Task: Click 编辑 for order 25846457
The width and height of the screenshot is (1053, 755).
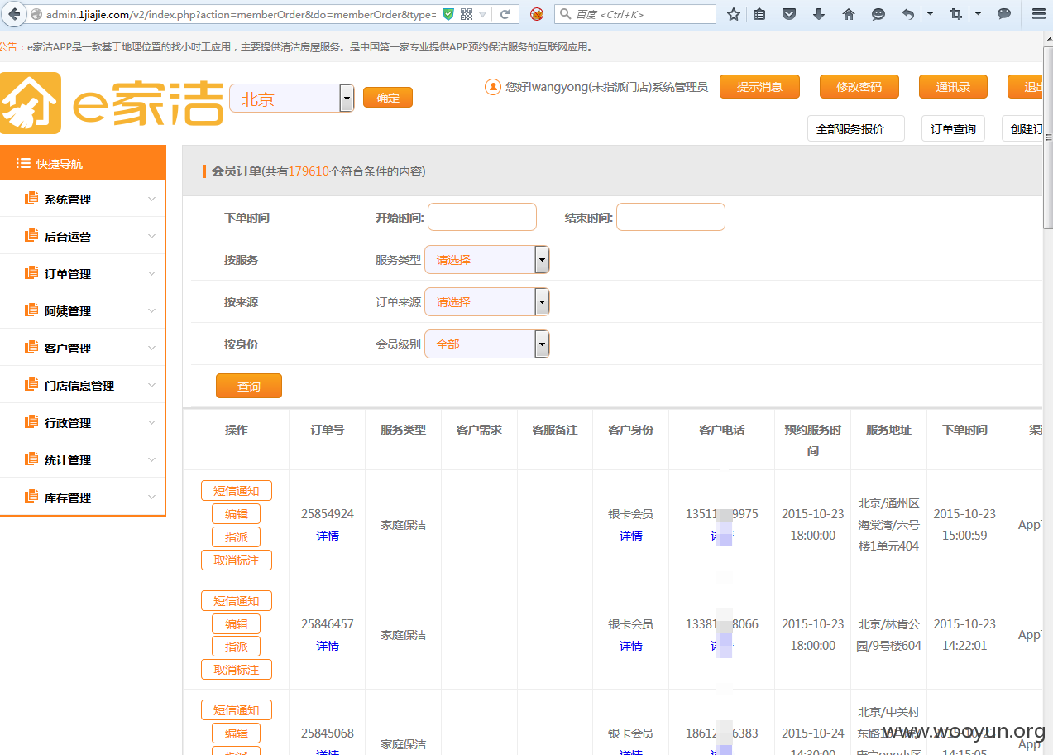Action: (237, 624)
